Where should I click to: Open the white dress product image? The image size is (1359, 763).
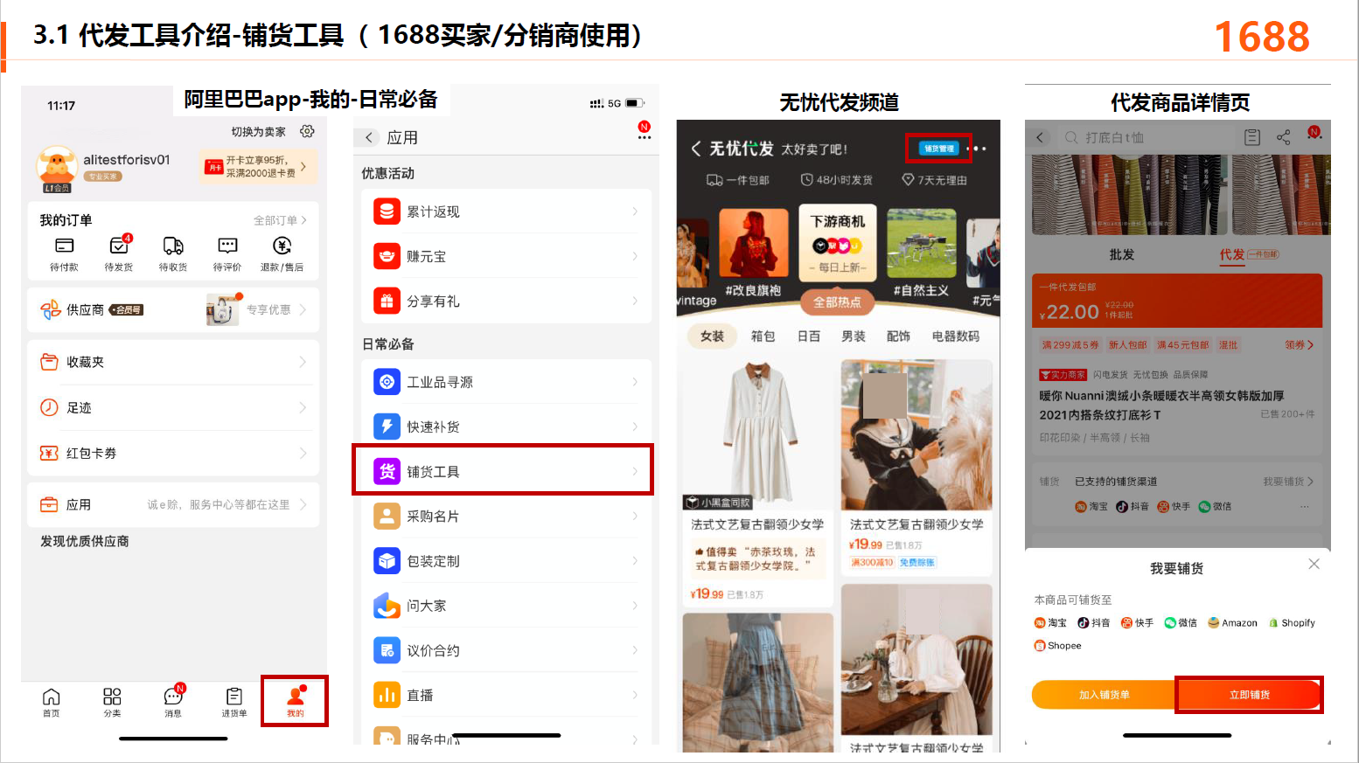coord(757,434)
